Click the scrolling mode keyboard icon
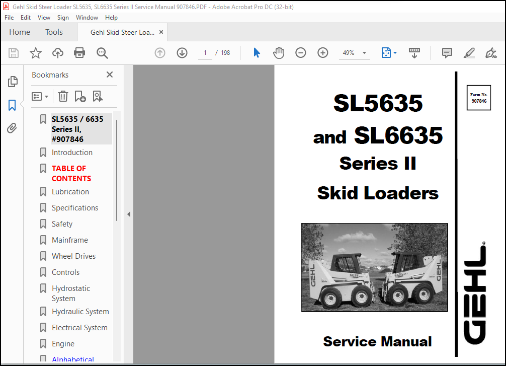Image resolution: width=506 pixels, height=366 pixels. click(x=414, y=53)
